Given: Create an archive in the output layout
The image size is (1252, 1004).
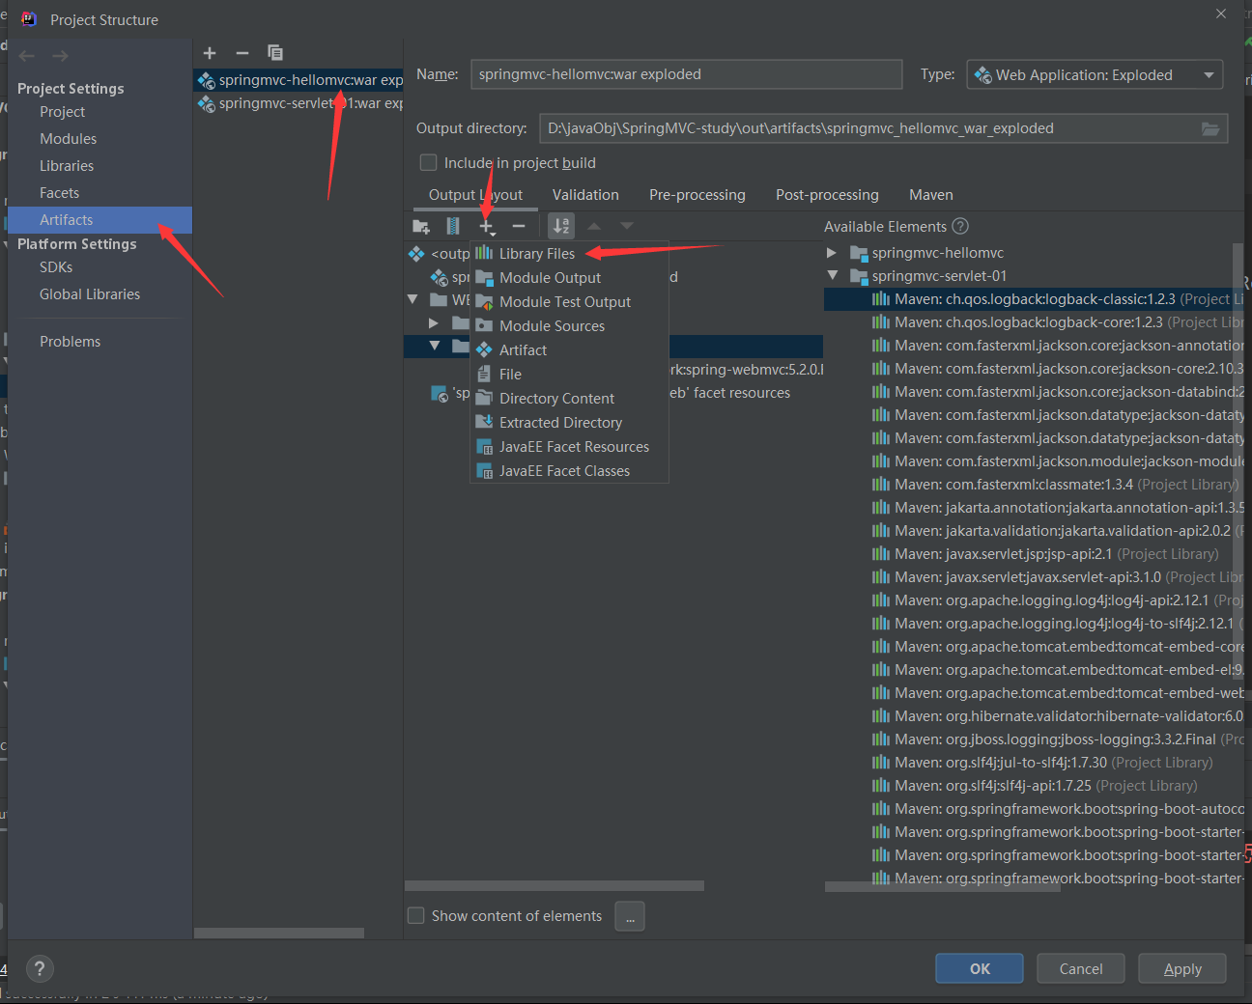Looking at the screenshot, I should click(453, 226).
